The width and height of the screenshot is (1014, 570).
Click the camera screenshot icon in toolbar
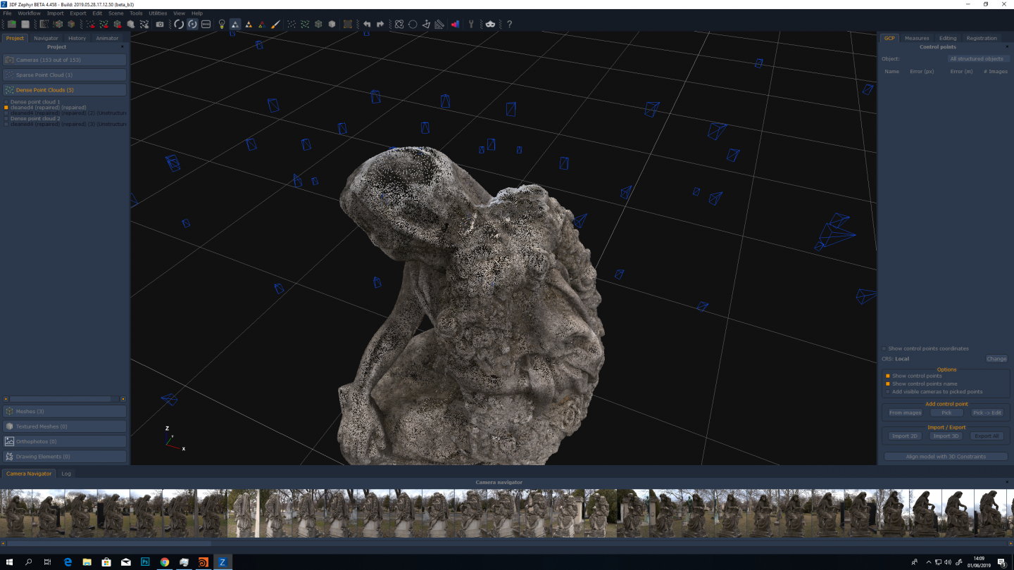(x=160, y=24)
